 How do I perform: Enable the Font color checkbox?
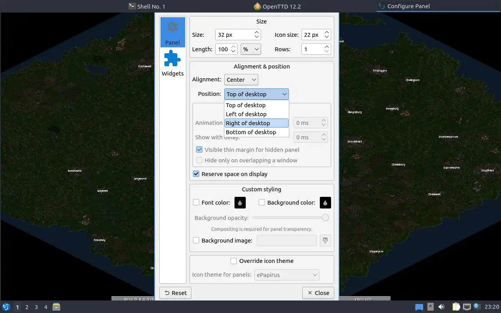point(196,202)
